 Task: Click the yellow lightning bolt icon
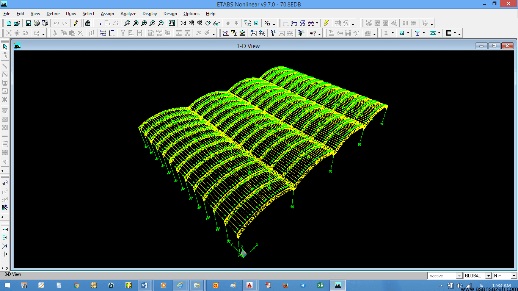[x=326, y=23]
